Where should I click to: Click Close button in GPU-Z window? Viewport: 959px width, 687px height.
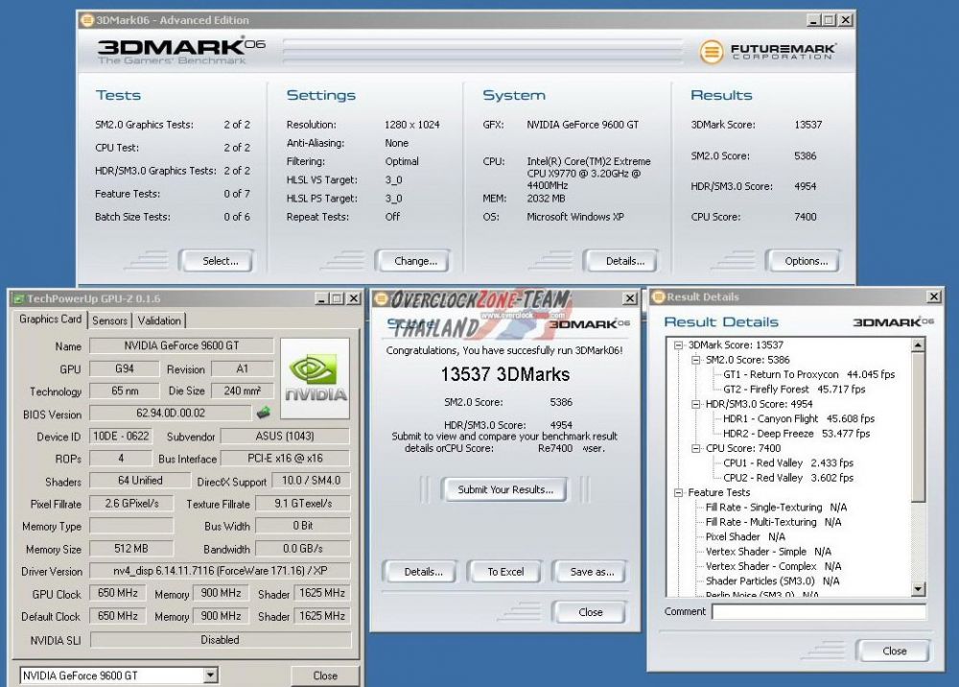tap(325, 675)
